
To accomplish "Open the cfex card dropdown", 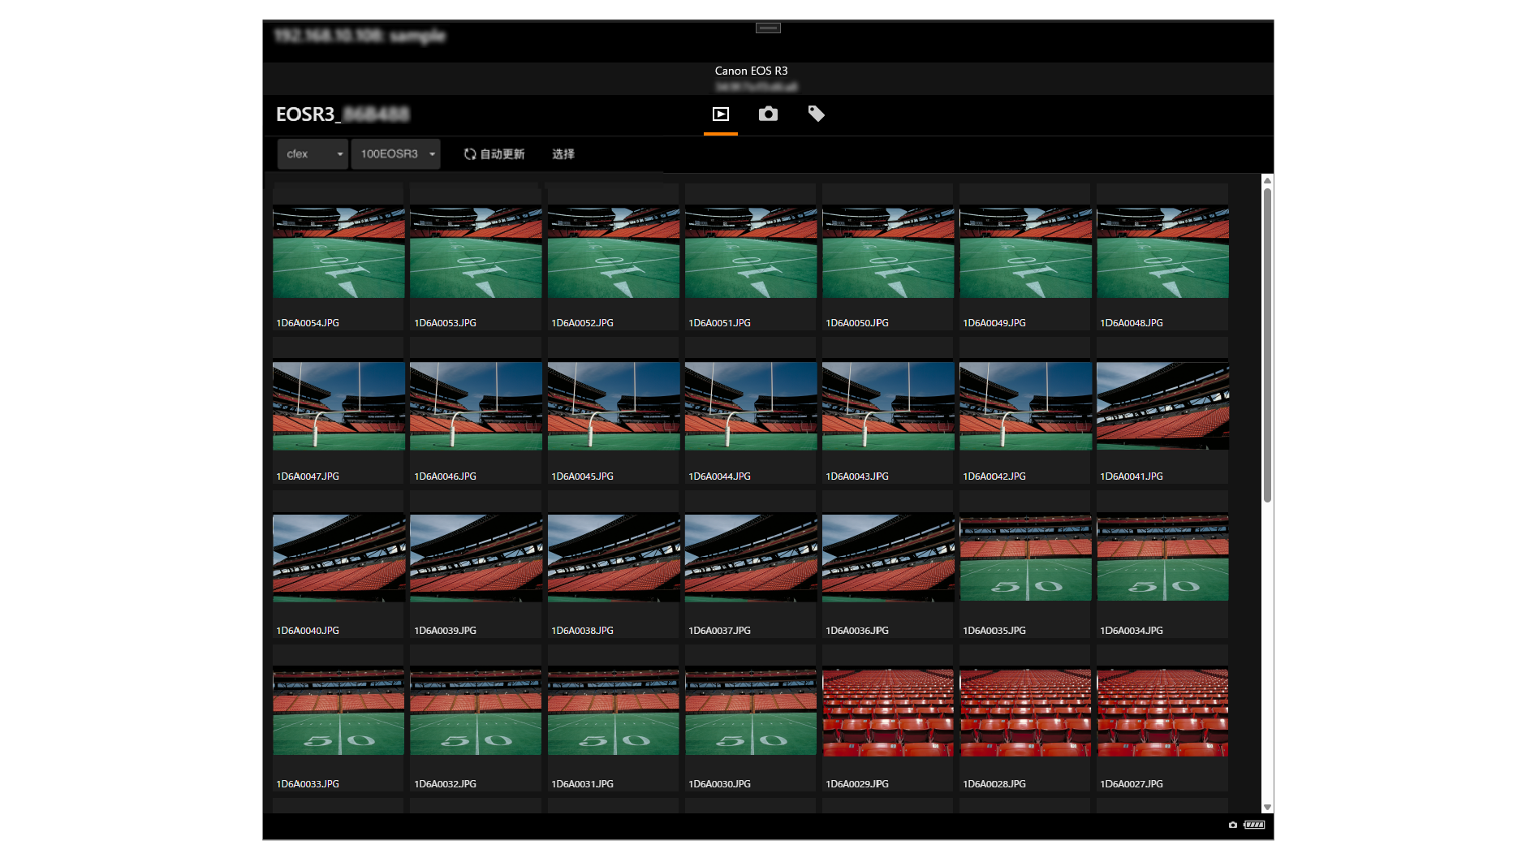I will coord(313,154).
